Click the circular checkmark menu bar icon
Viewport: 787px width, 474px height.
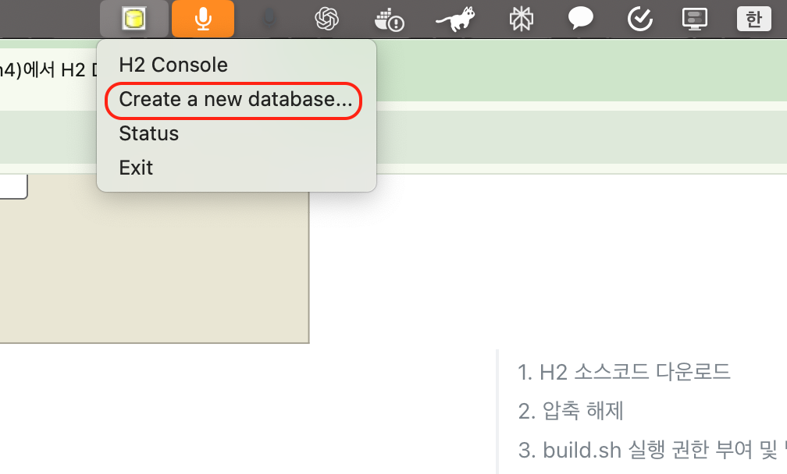point(640,19)
